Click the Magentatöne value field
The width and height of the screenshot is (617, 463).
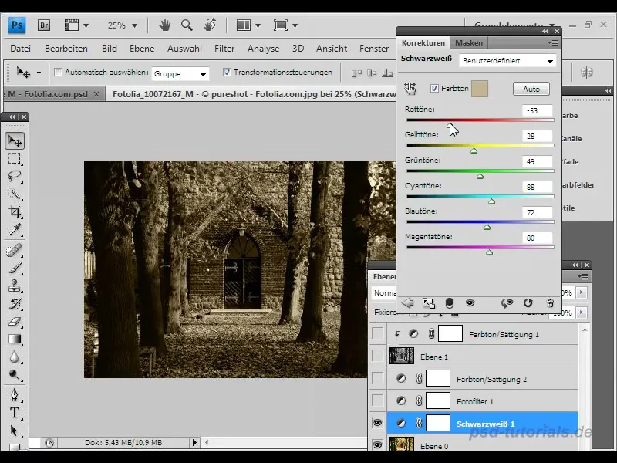point(537,238)
